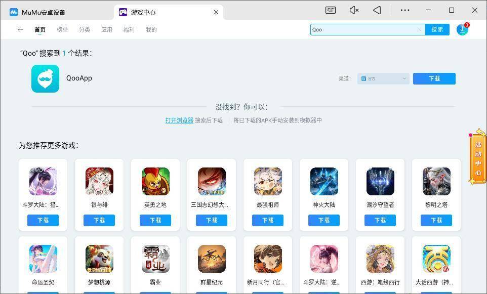This screenshot has height=294, width=487.
Task: Clear the Qoo text with the search field X
Action: click(x=419, y=29)
